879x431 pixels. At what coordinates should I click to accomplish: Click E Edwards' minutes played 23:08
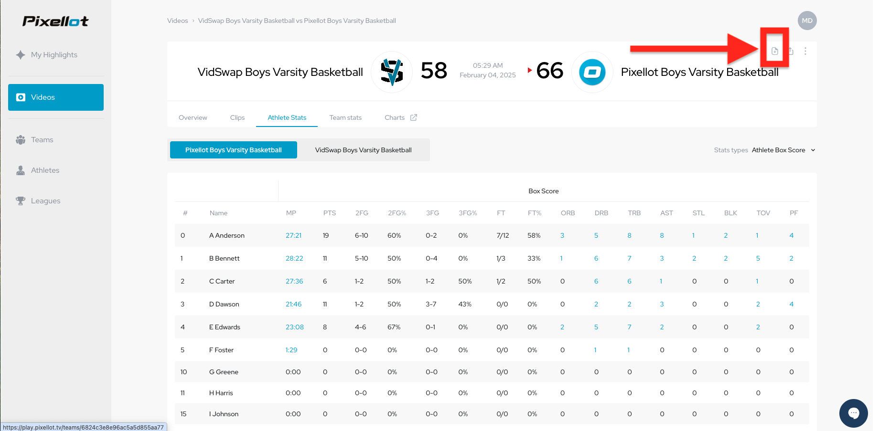[295, 327]
